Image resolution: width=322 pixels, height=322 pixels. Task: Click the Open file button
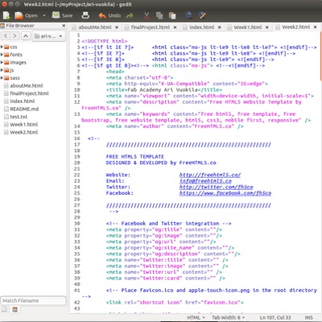[26, 15]
